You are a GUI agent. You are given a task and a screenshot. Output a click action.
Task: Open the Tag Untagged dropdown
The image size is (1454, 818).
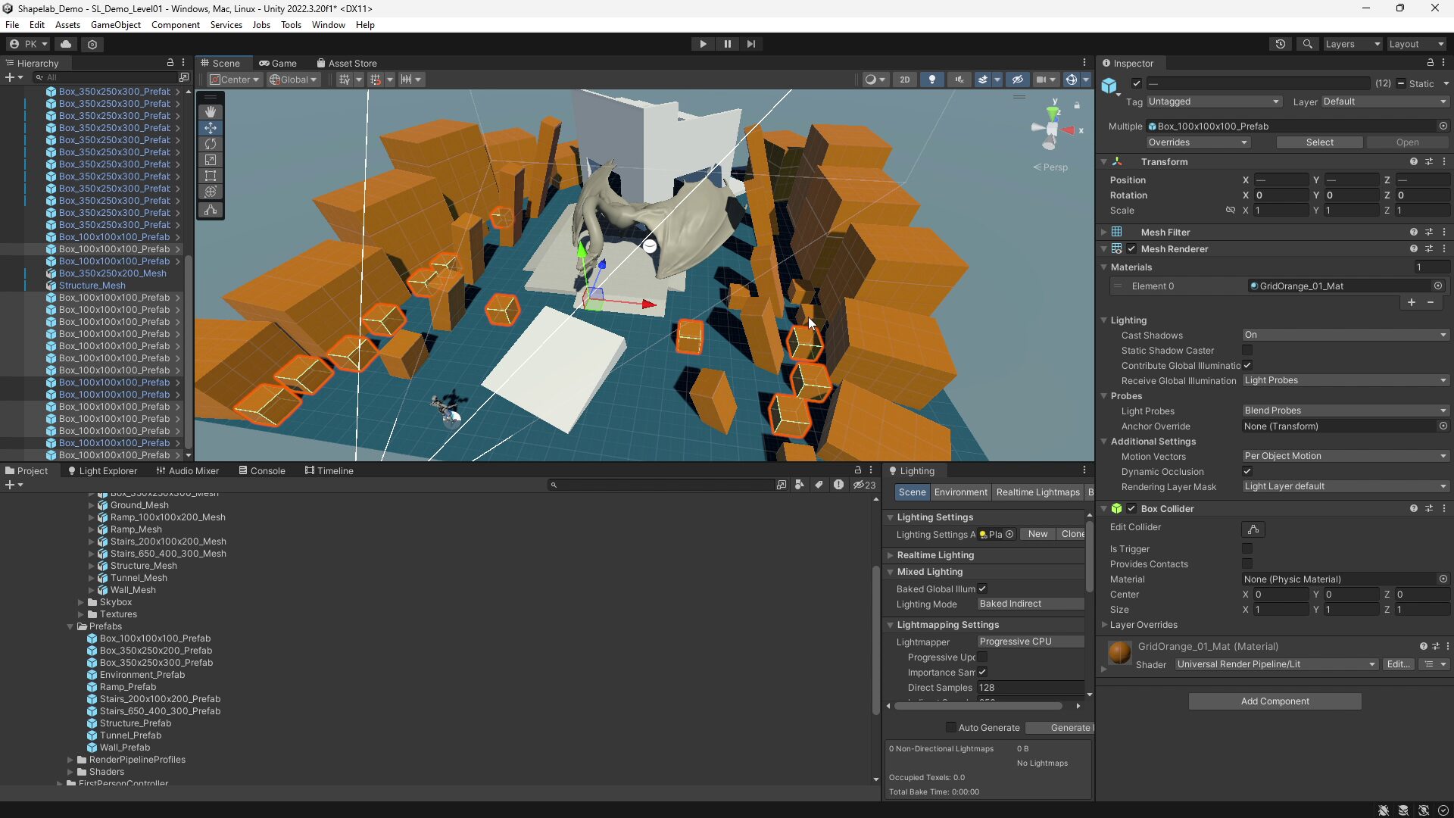1213,101
